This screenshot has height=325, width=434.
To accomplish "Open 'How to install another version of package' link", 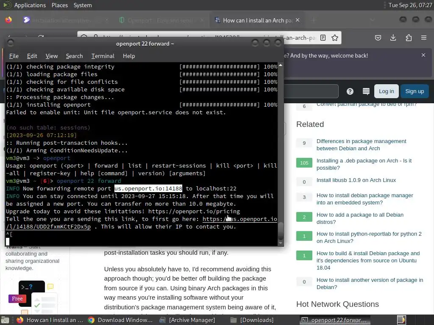I will click(x=370, y=284).
